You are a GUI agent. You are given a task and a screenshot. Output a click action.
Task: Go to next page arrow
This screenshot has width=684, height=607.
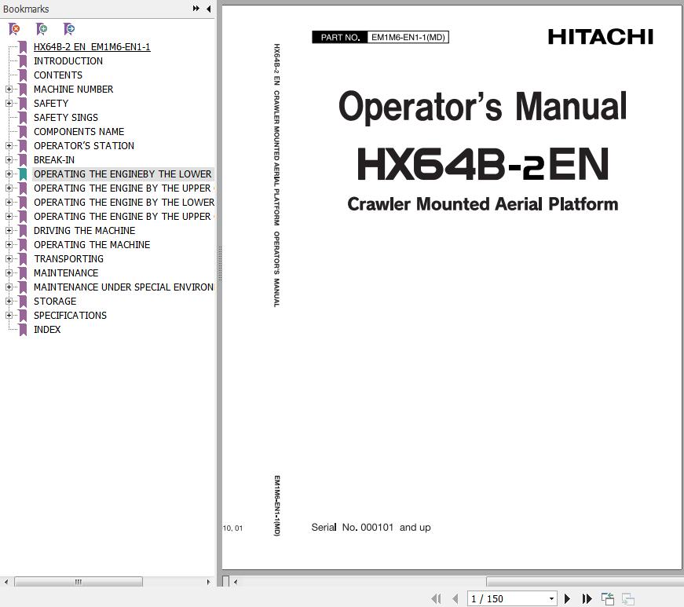pyautogui.click(x=567, y=598)
